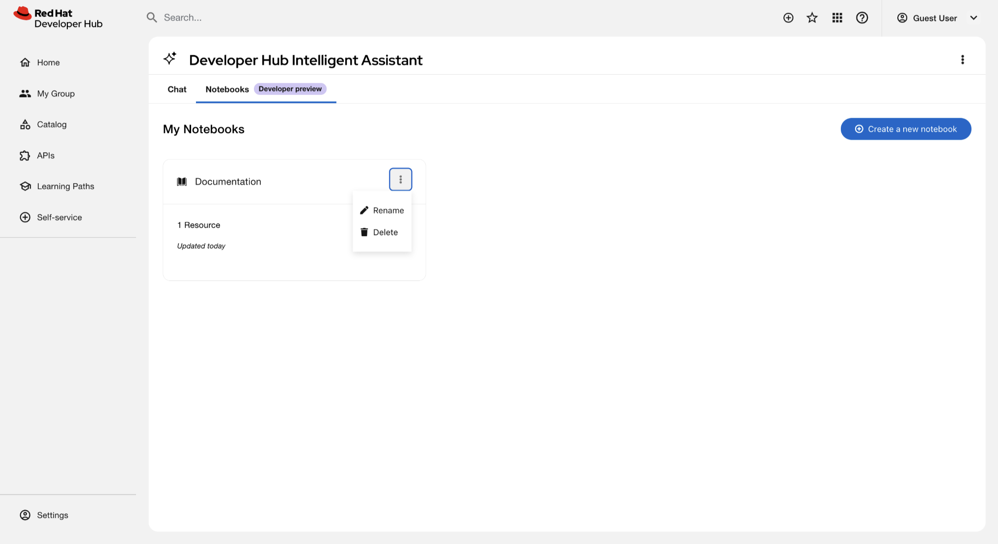Go to My Group in the sidebar

click(47, 93)
